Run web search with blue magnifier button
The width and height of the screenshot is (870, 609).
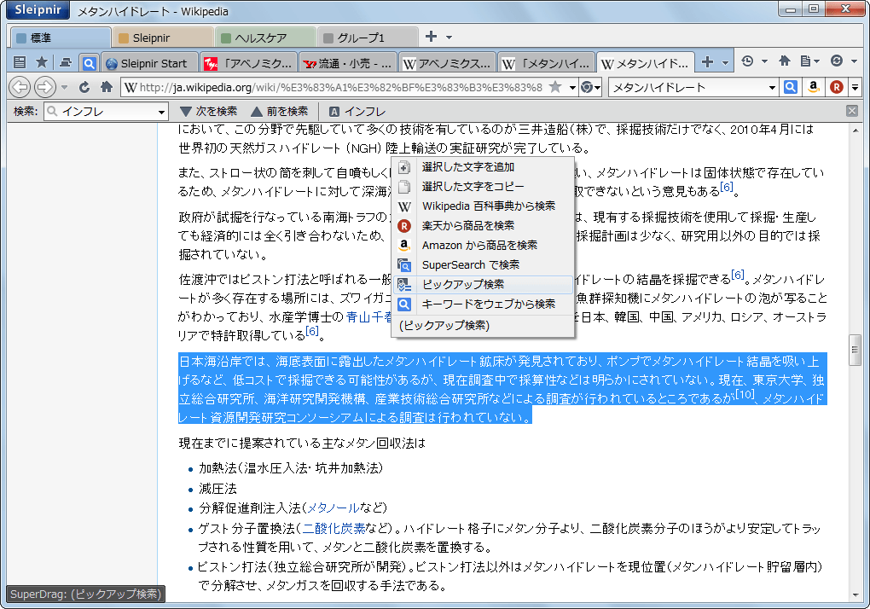tap(791, 87)
